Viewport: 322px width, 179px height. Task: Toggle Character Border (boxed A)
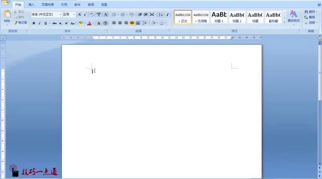(105, 15)
